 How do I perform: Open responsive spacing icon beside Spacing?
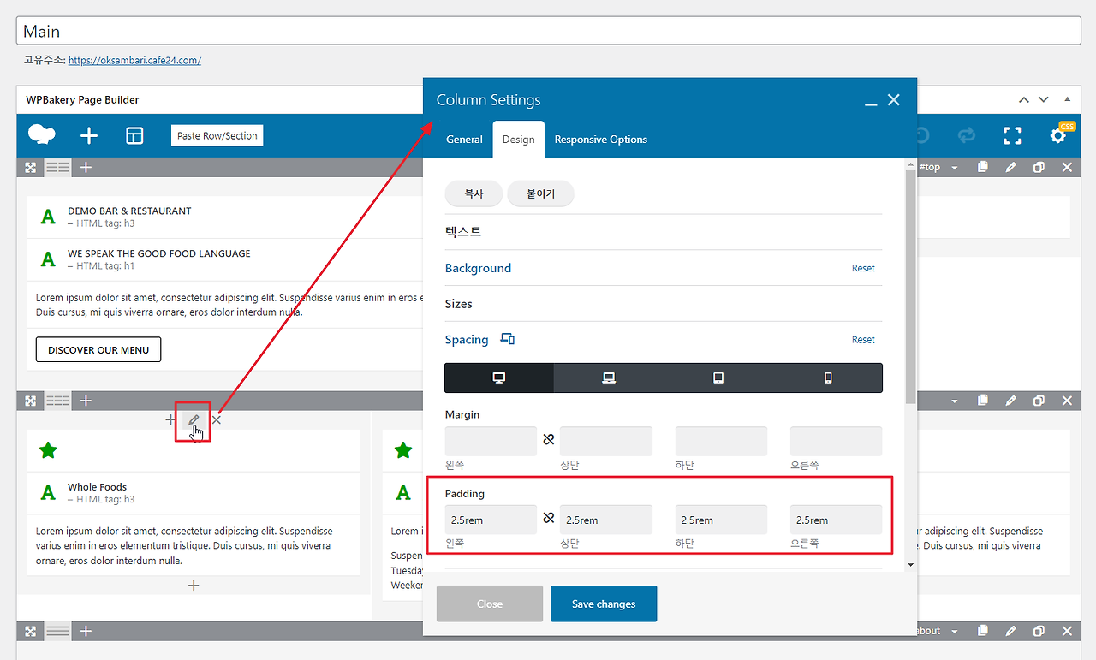pos(508,339)
